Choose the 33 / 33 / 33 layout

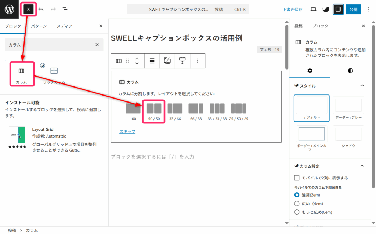[217, 112]
